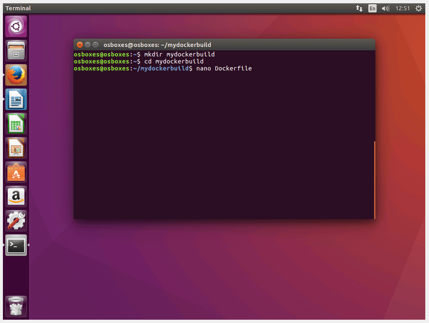The image size is (429, 323).
Task: Open Ubuntu Software center icon
Action: 16,172
